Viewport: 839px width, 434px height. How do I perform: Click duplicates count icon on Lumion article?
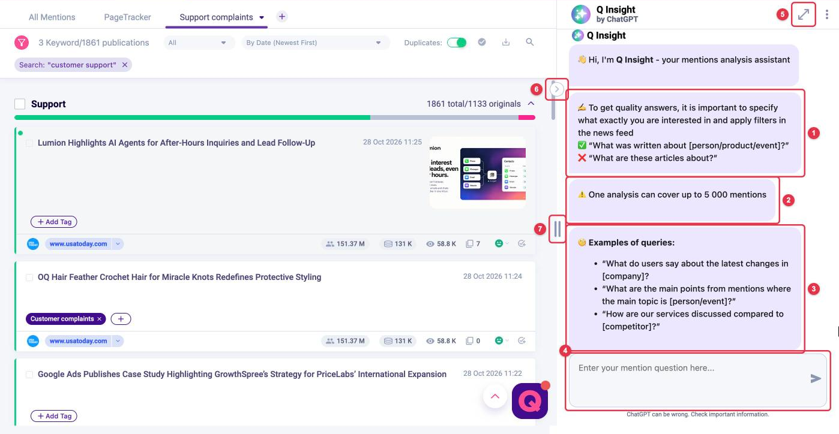(470, 244)
